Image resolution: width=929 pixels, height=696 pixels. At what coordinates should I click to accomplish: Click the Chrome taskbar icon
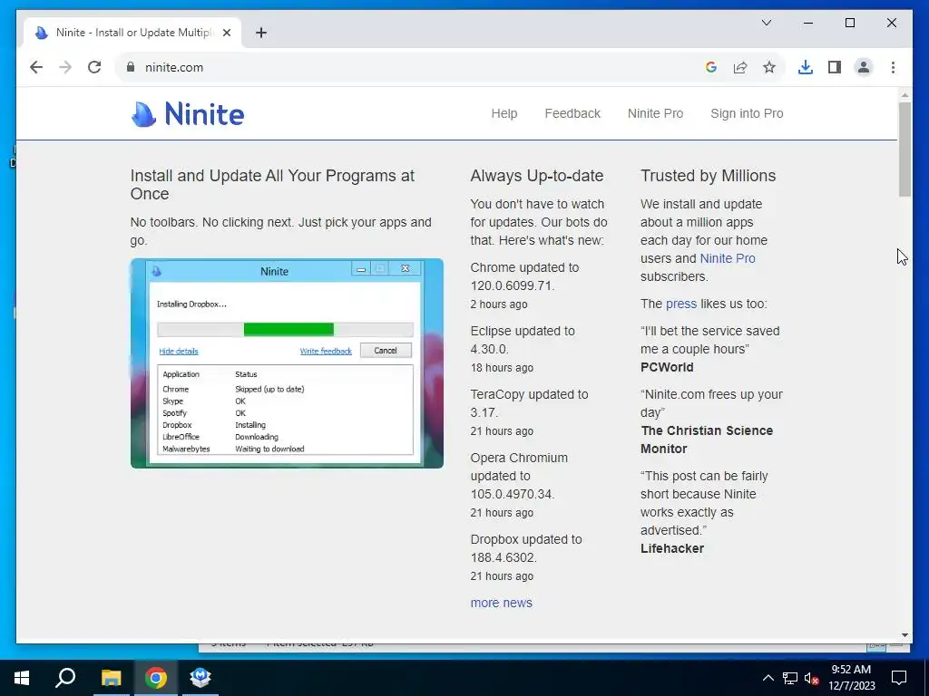click(156, 678)
